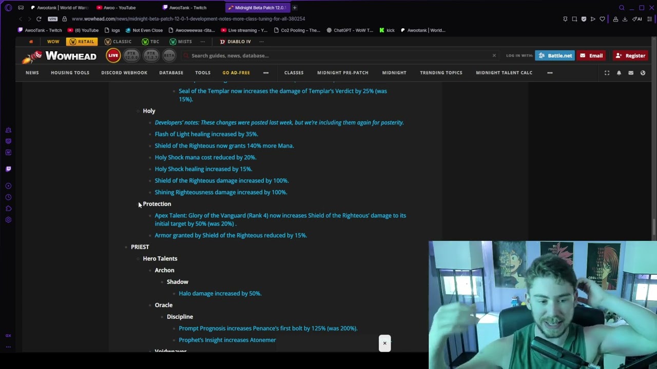Open the Classes menu item
This screenshot has width=657, height=369.
[x=294, y=73]
